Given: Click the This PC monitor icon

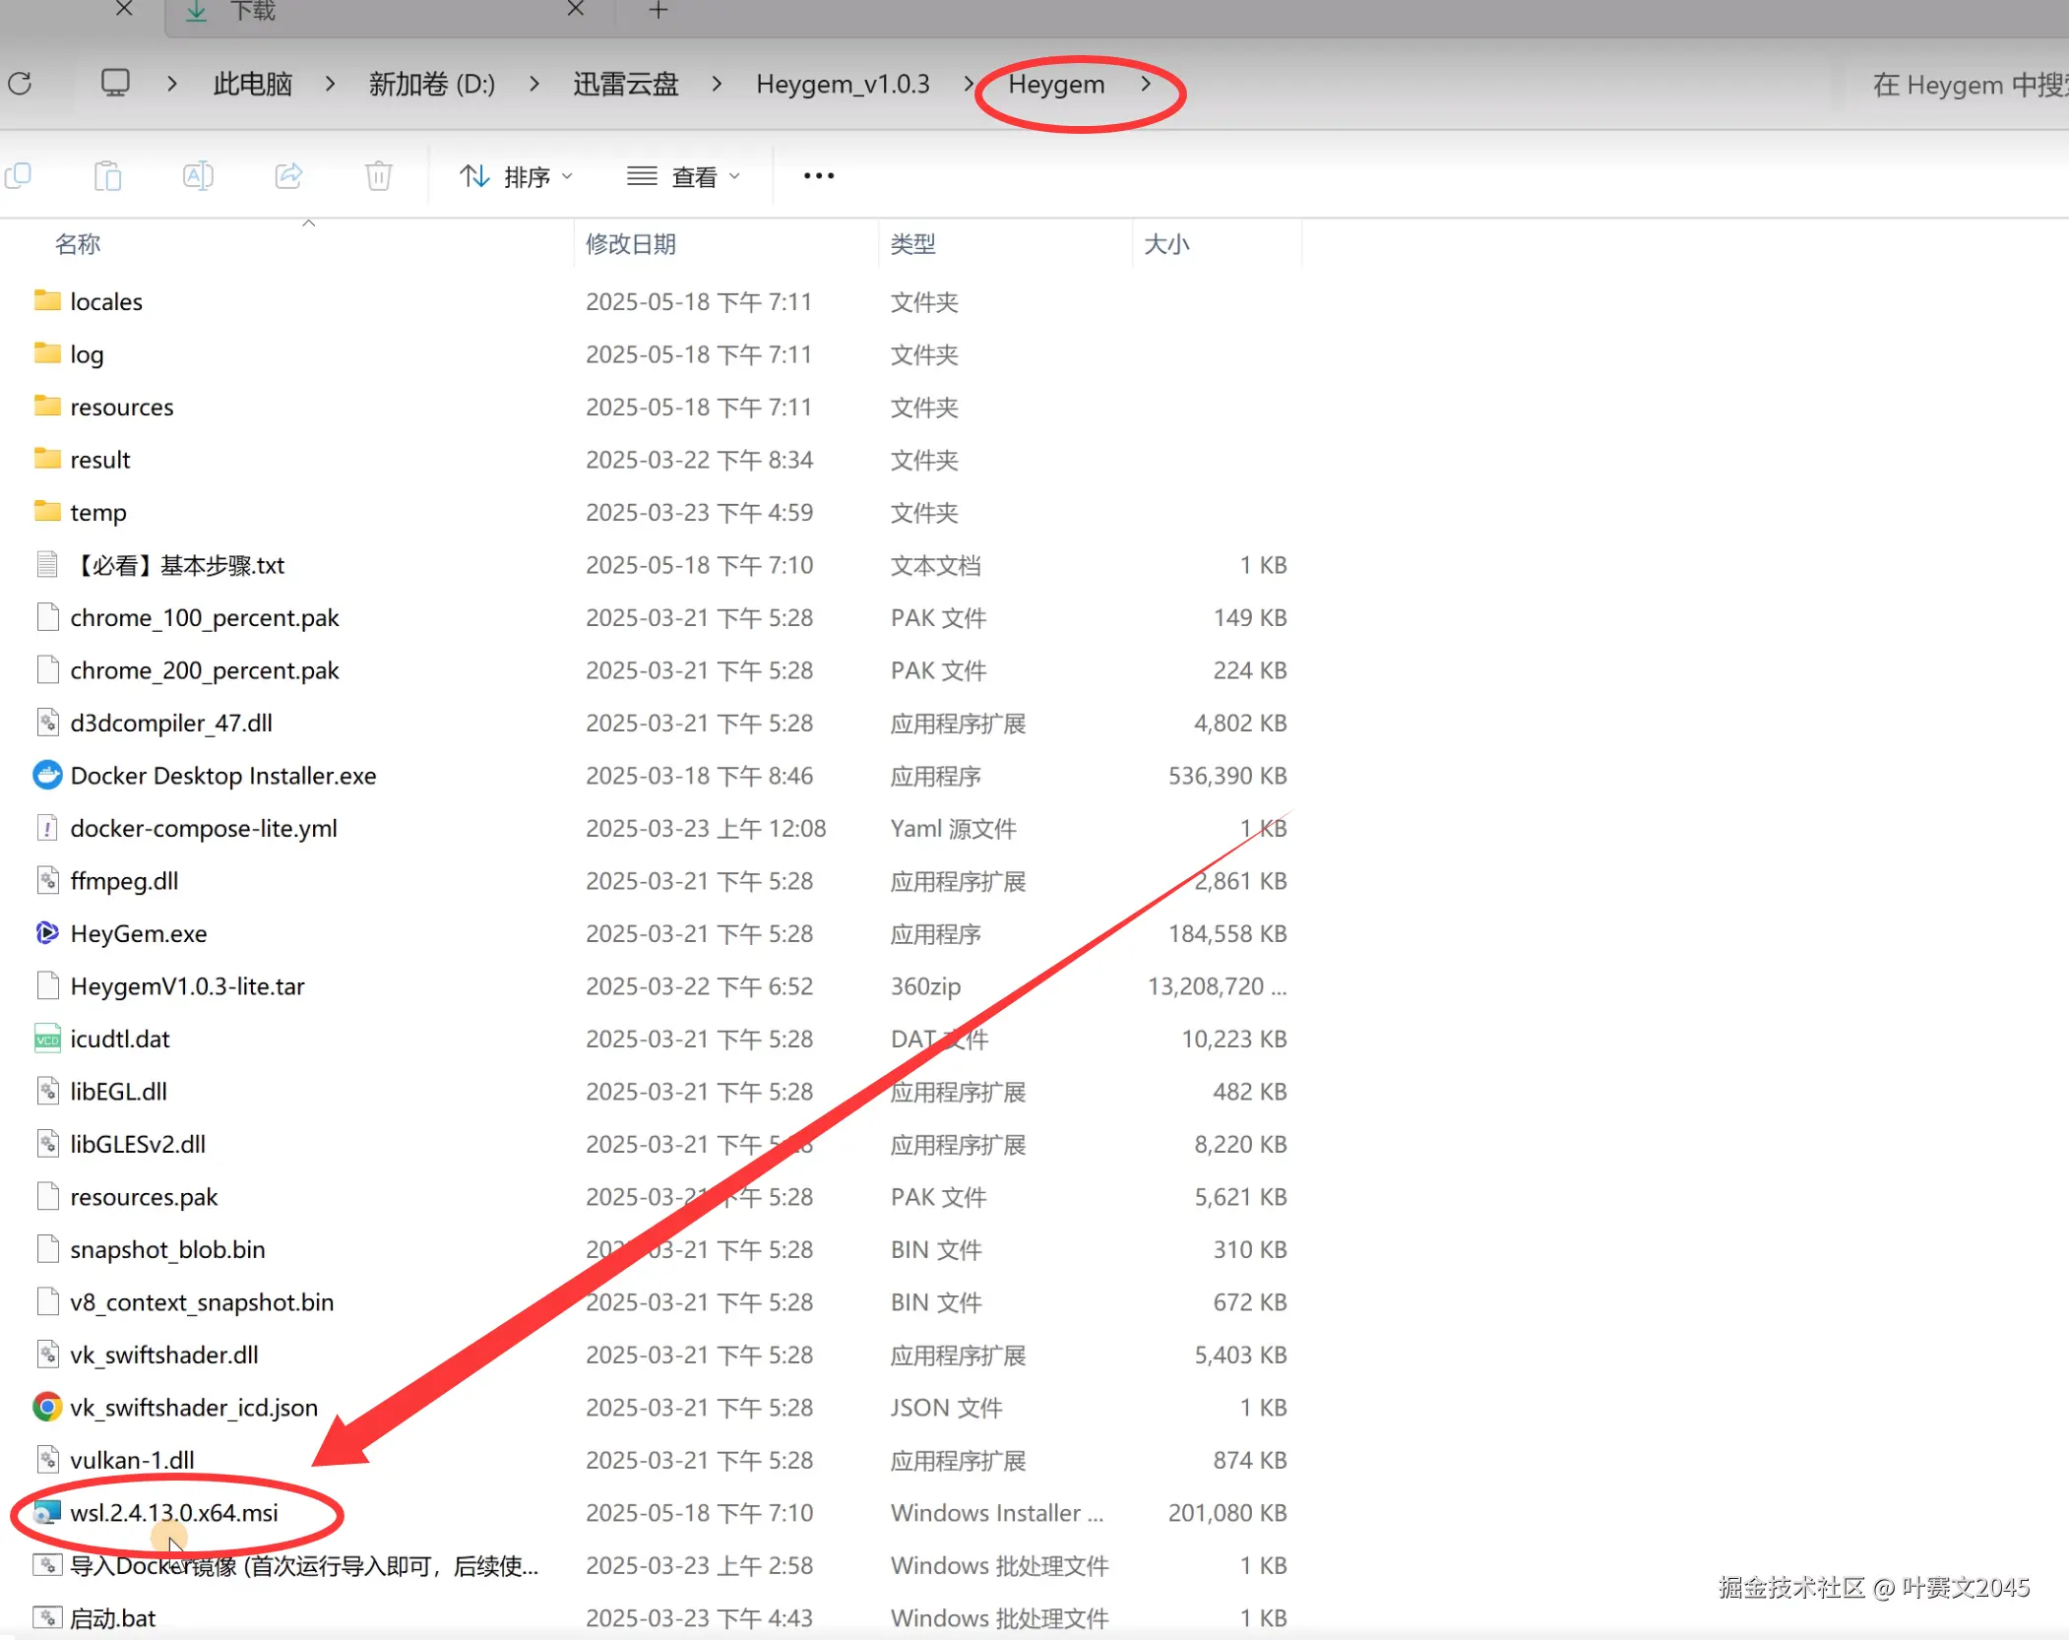Looking at the screenshot, I should click(x=115, y=83).
